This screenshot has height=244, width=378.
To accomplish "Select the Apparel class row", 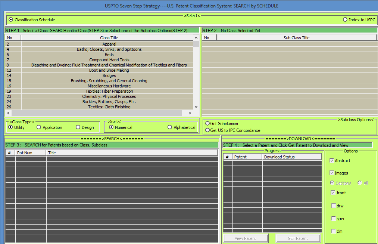I will [x=99, y=44].
